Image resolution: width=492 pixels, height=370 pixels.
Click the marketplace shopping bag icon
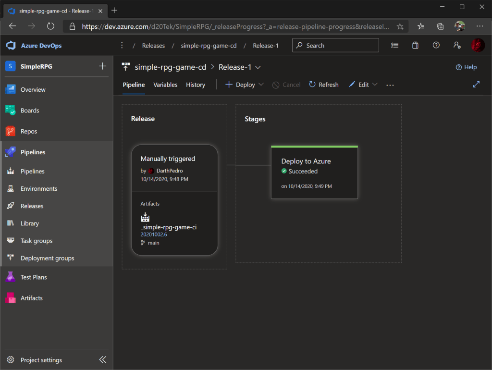pos(415,46)
